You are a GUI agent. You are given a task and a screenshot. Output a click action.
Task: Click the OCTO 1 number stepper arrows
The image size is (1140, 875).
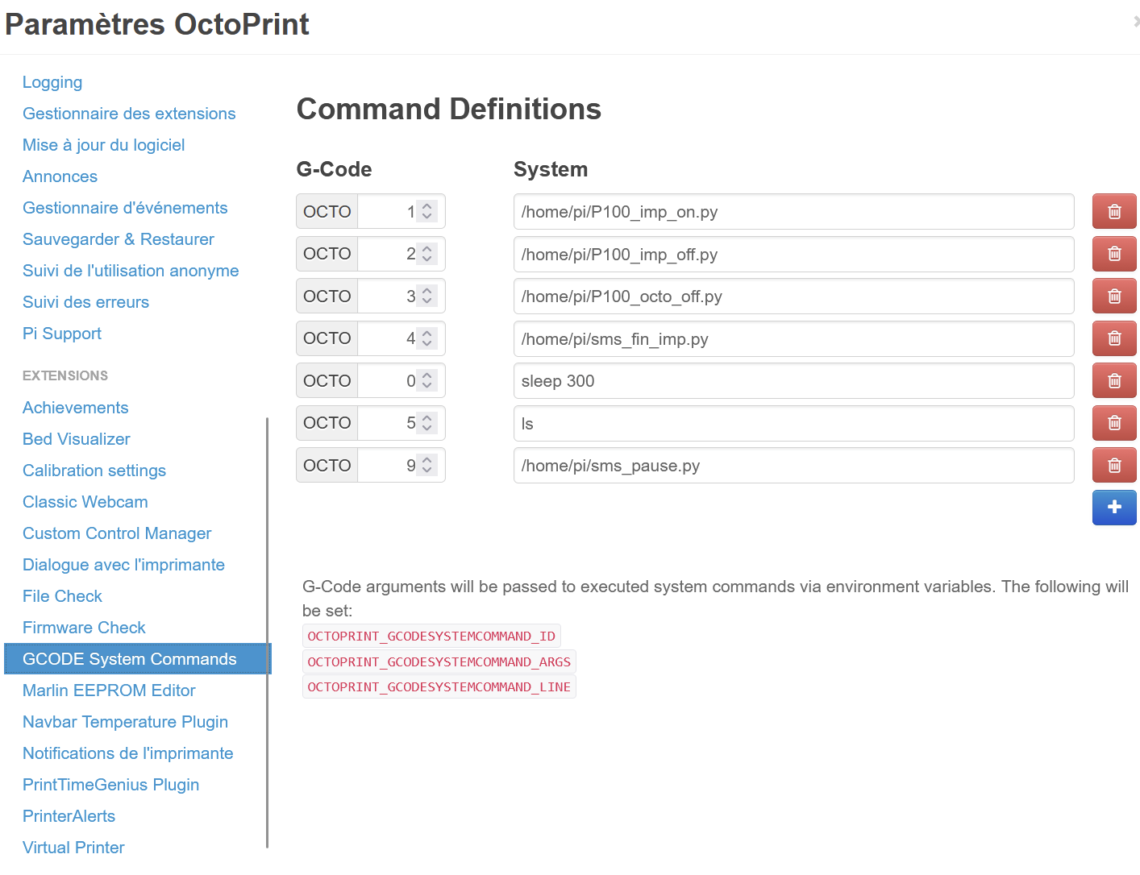click(x=427, y=211)
